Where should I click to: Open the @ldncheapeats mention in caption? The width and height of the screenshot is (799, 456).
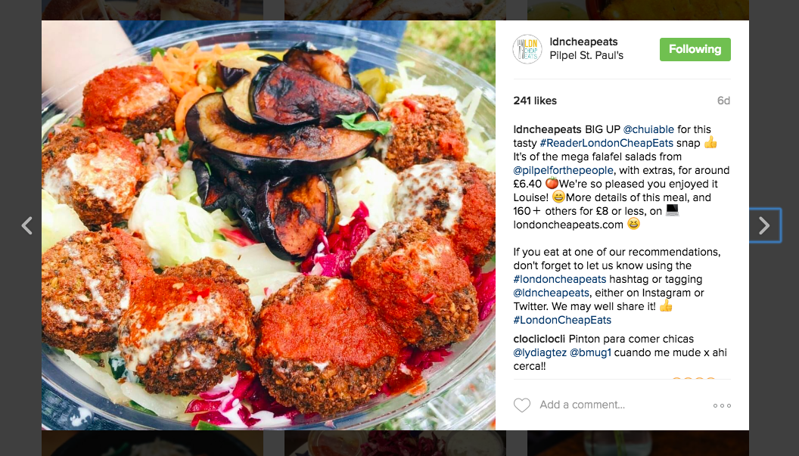[552, 293]
